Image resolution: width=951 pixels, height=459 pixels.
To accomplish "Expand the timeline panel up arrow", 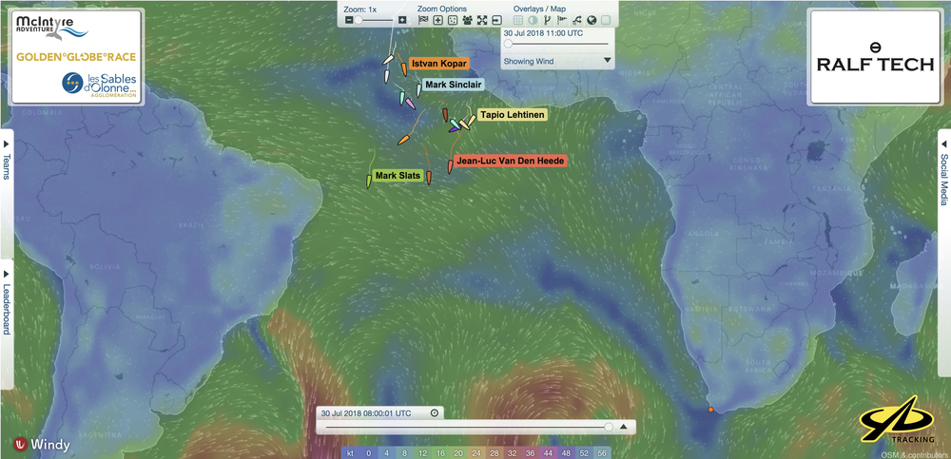I will 624,428.
